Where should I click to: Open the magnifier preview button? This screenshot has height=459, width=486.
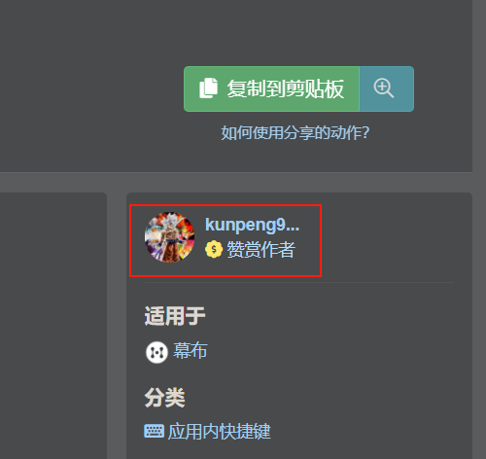[x=384, y=88]
